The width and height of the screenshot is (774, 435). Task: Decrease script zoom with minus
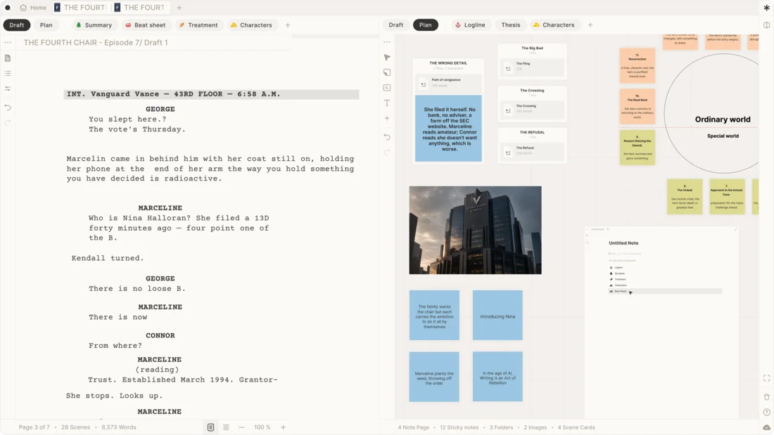point(241,427)
